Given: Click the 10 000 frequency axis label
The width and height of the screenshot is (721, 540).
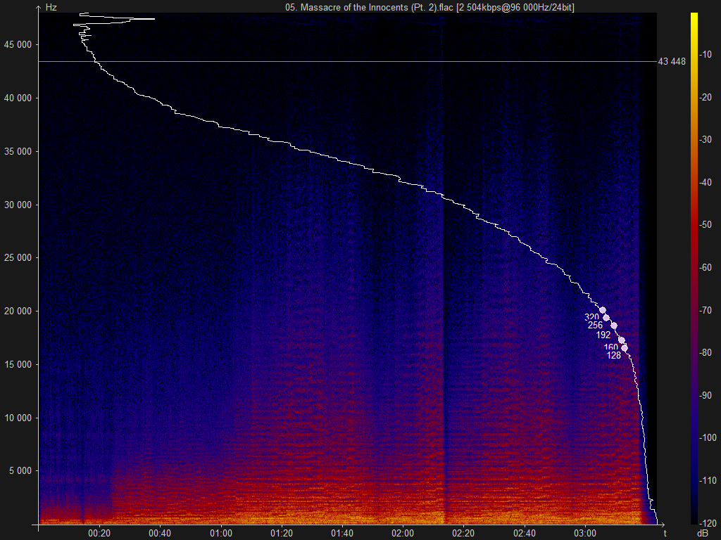Looking at the screenshot, I should coord(18,418).
